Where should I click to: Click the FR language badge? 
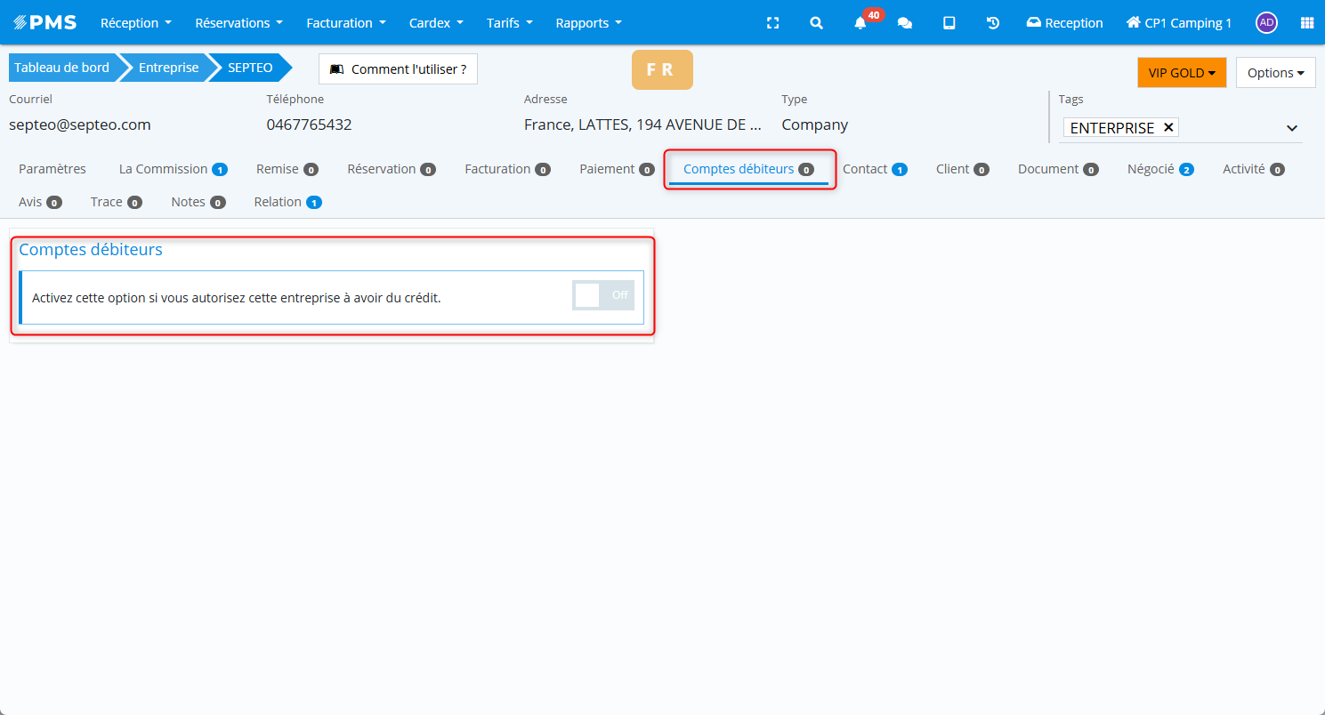(661, 70)
